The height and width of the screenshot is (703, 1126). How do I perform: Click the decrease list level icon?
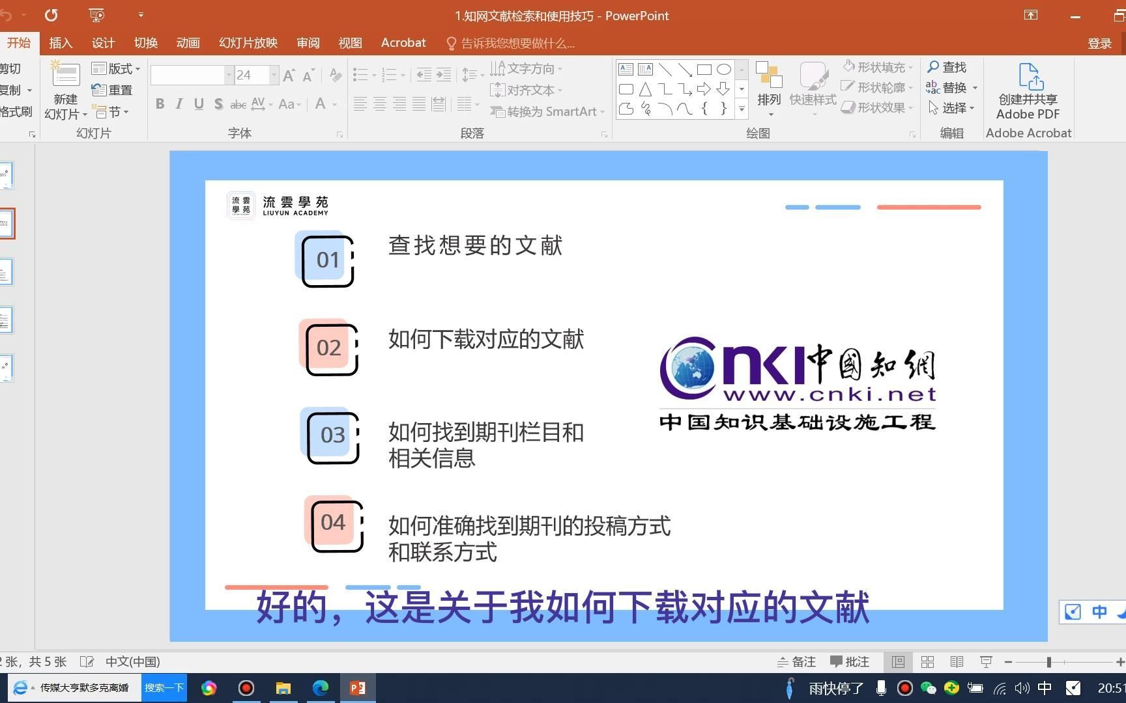click(424, 75)
